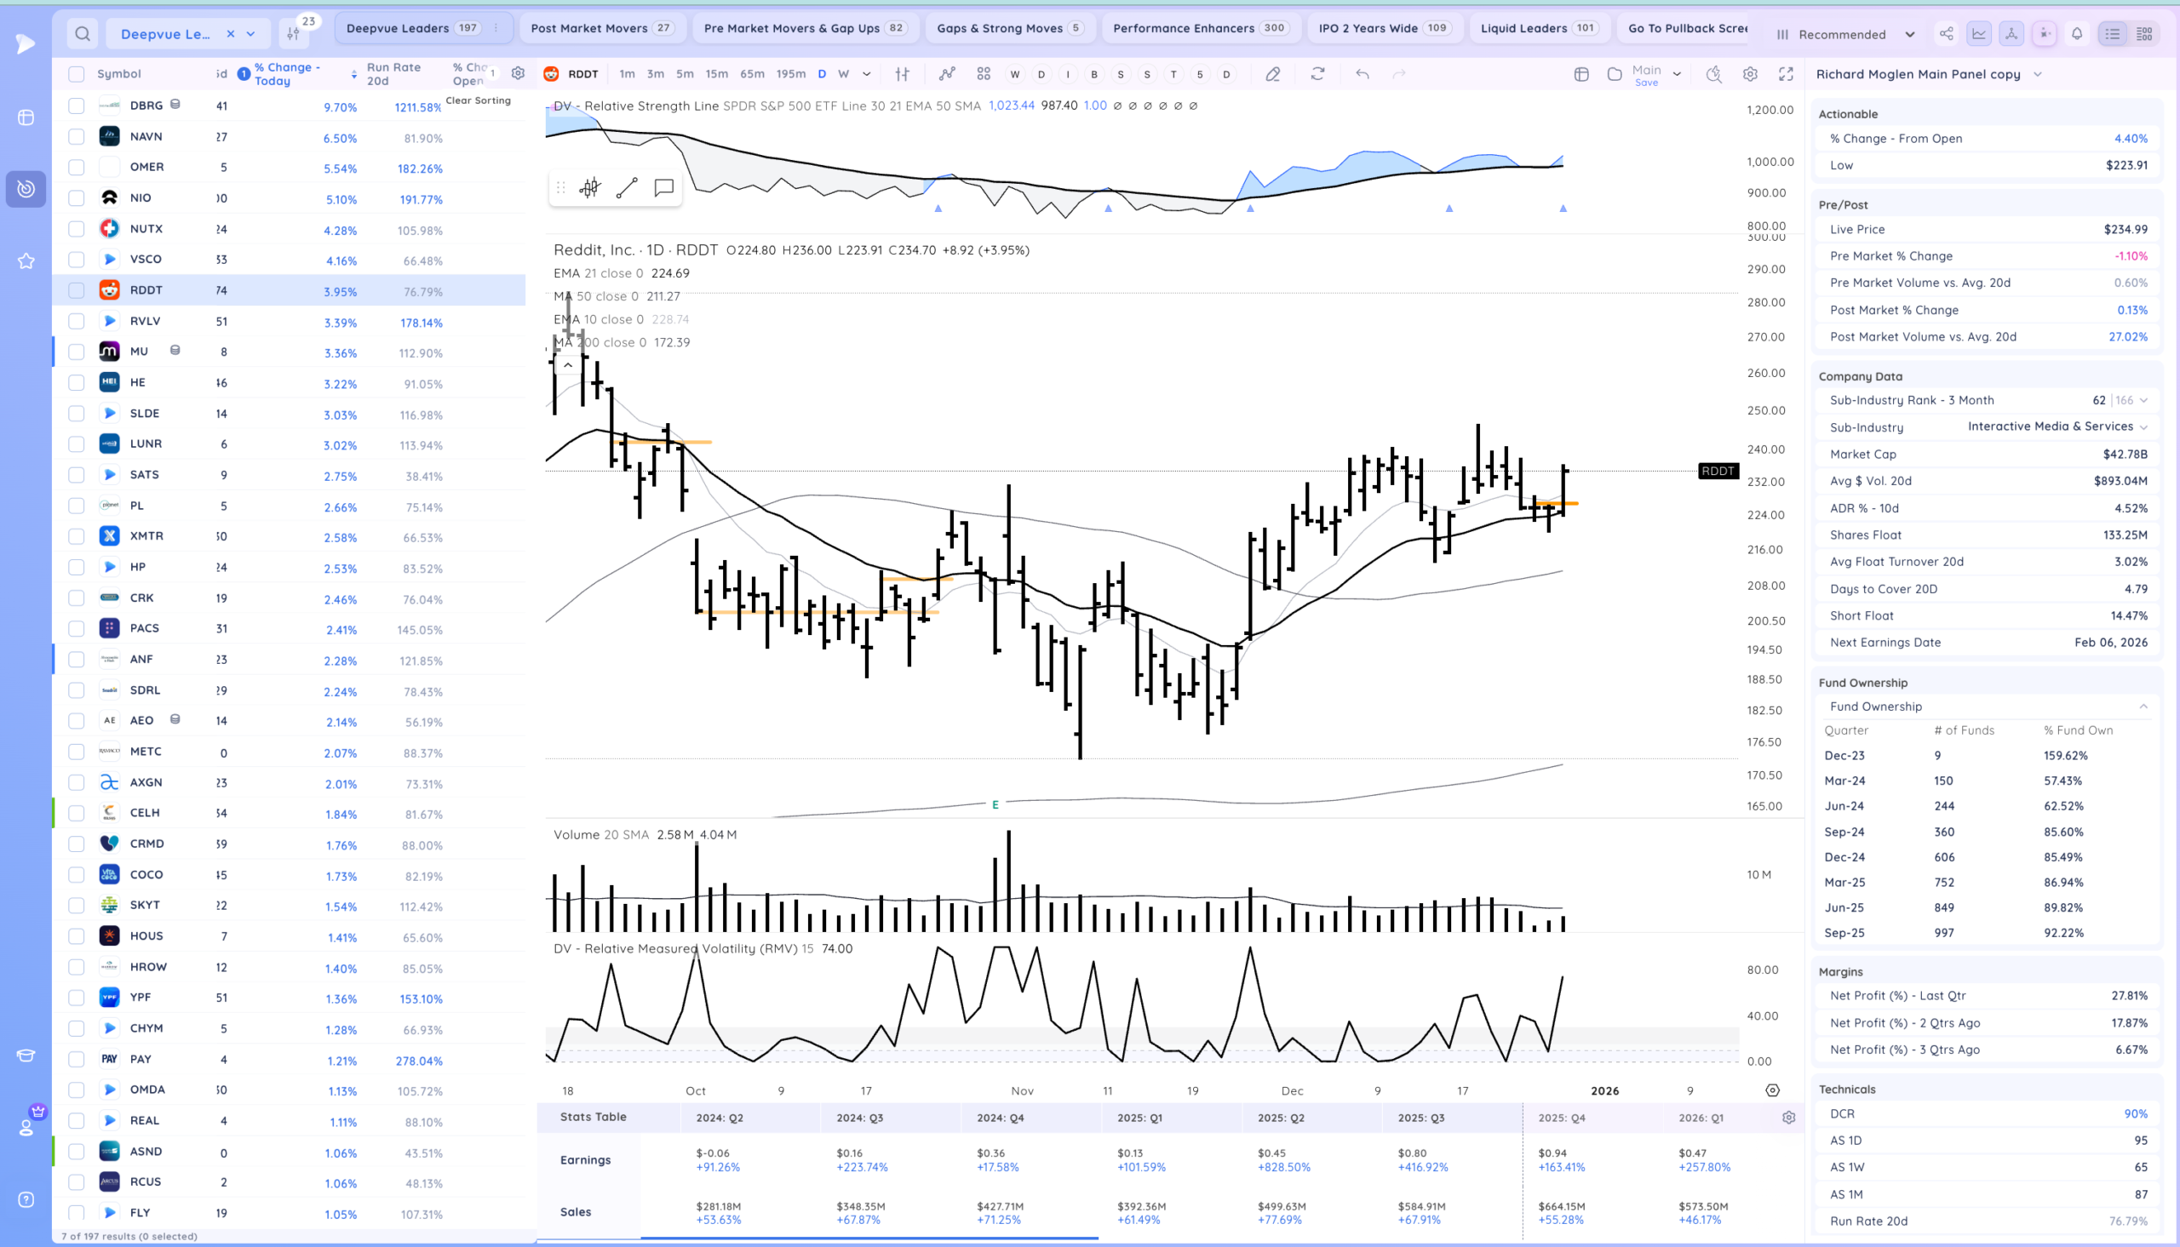This screenshot has width=2180, height=1247.
Task: Enter fullscreen chart mode
Action: pyautogui.click(x=1786, y=75)
